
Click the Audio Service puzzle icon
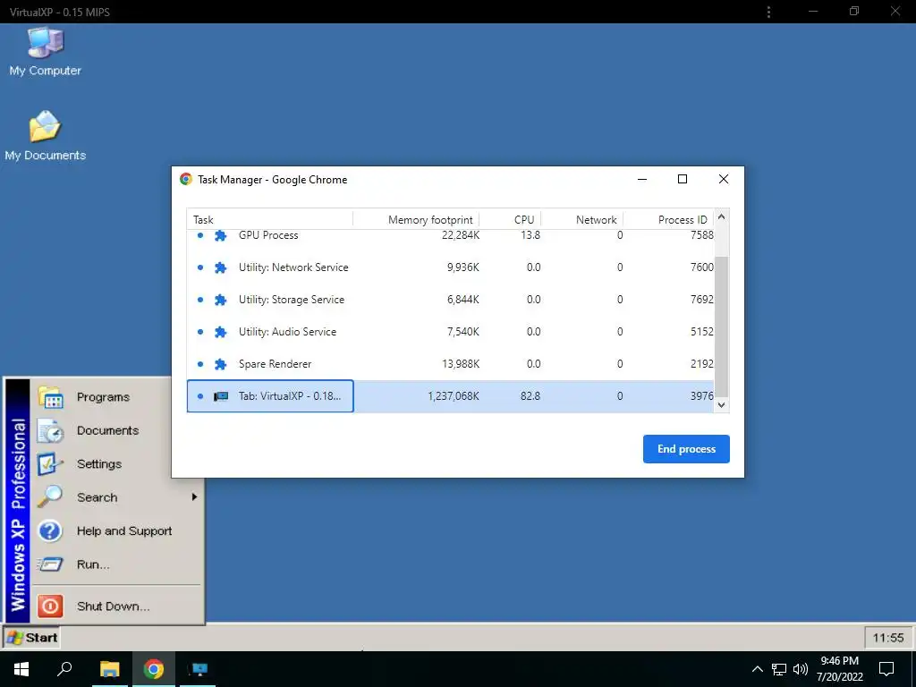220,332
